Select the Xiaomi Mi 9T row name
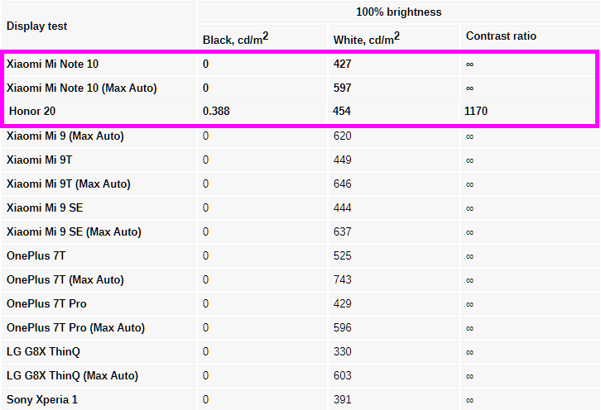The image size is (601, 410). [x=41, y=160]
